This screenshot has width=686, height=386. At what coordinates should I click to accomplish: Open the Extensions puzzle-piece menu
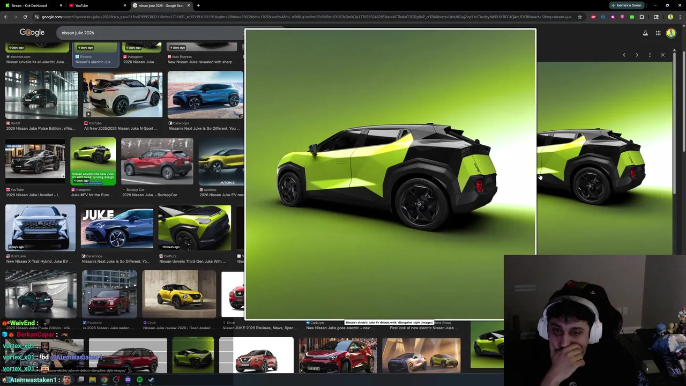(x=642, y=17)
